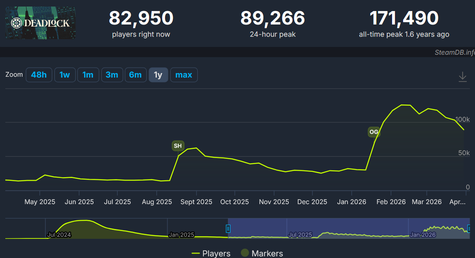Open the Deadlock game banner image
The width and height of the screenshot is (475, 258).
(x=40, y=23)
